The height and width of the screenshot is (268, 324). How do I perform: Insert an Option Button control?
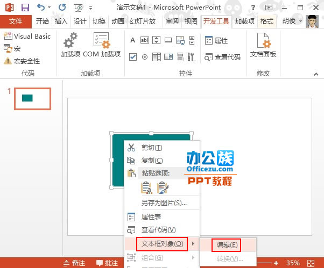(145, 57)
